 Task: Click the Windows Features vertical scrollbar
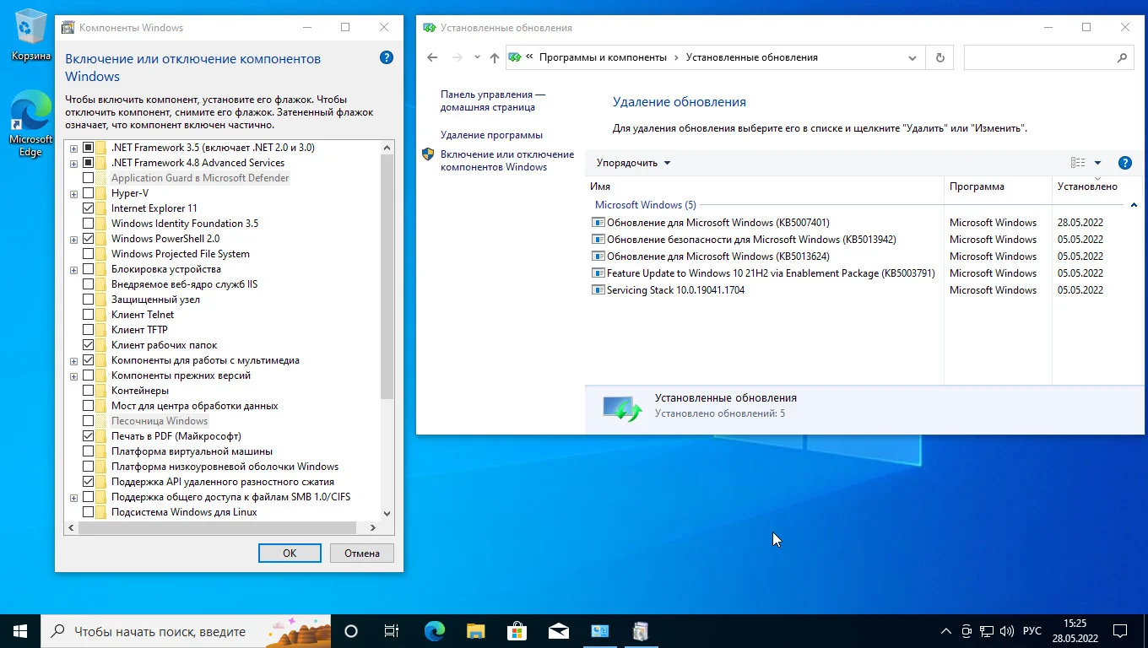tap(387, 277)
